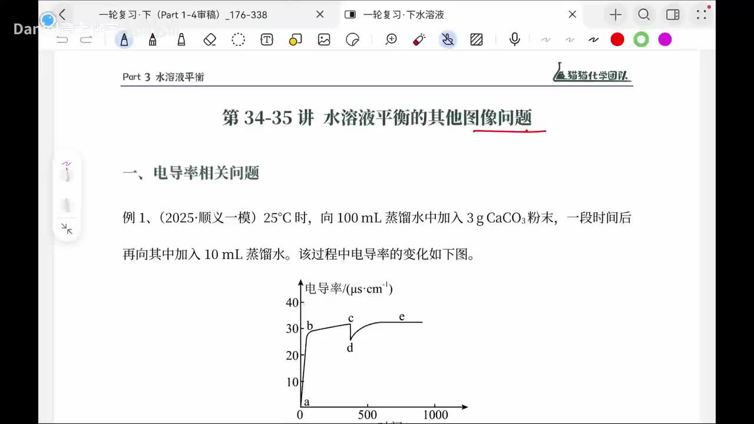Select the second pen preset in floating palette

(x=67, y=205)
